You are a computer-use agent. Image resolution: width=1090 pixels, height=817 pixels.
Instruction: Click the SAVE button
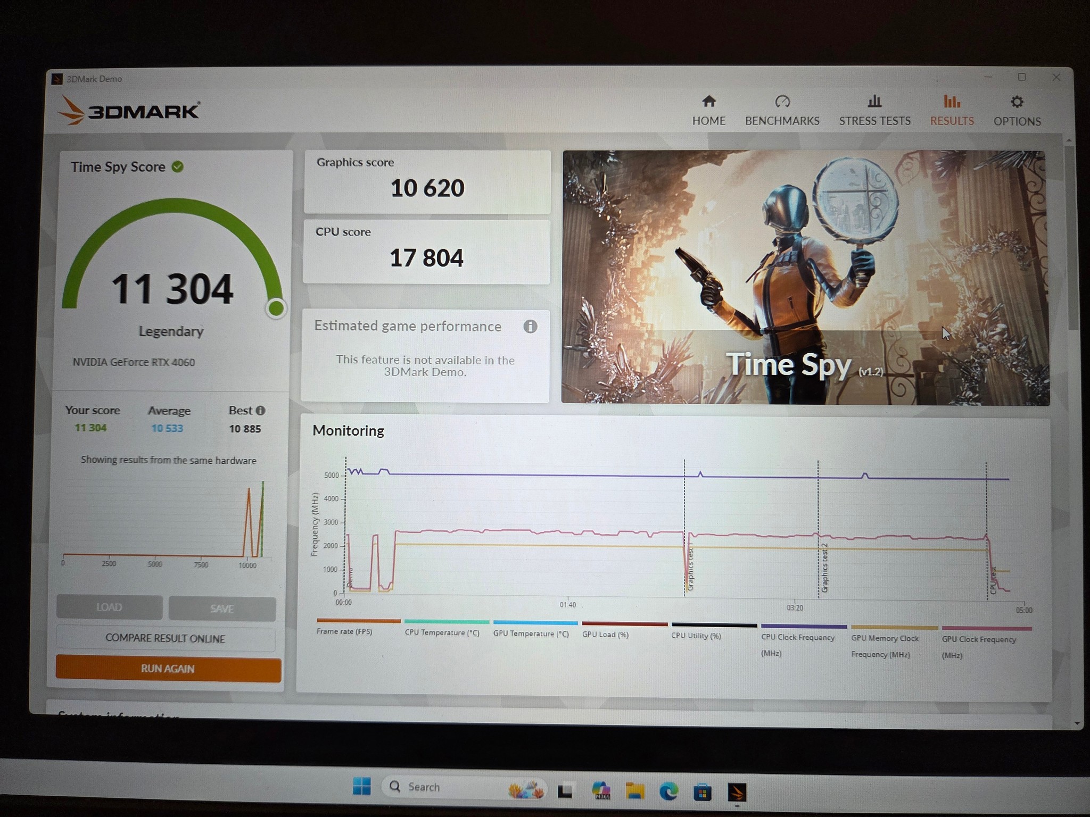pos(222,608)
